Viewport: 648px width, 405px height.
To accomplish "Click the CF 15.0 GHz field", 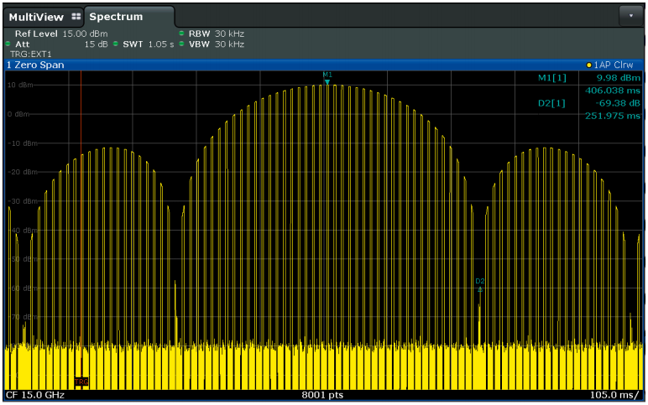I will tap(34, 394).
